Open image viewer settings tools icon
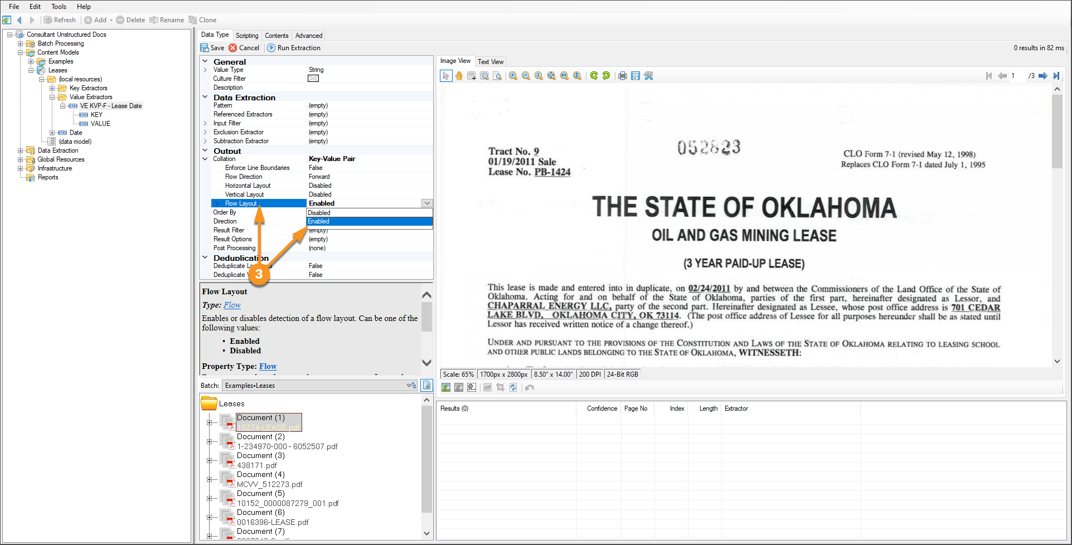Image resolution: width=1072 pixels, height=545 pixels. coord(648,76)
